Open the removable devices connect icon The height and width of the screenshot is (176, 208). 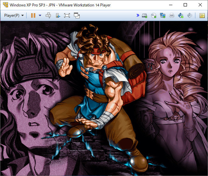58,16
